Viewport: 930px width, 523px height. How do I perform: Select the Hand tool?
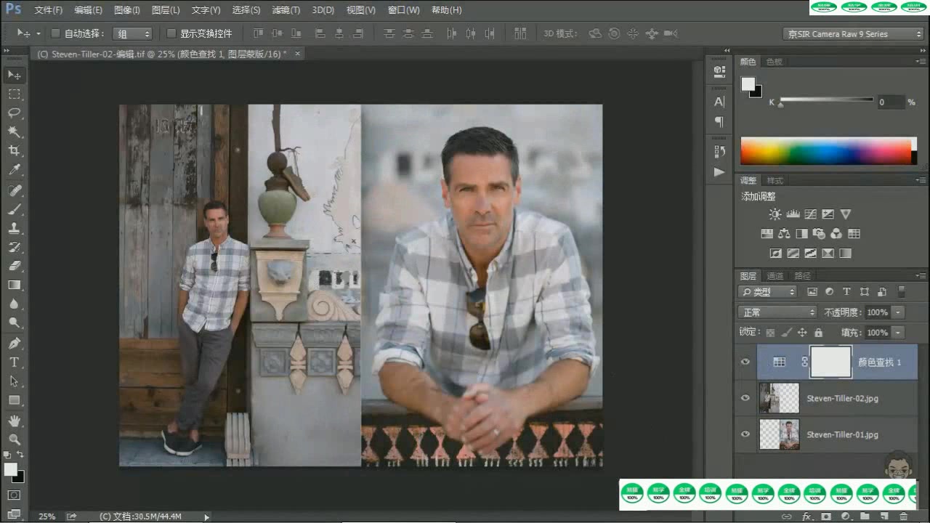tap(14, 420)
